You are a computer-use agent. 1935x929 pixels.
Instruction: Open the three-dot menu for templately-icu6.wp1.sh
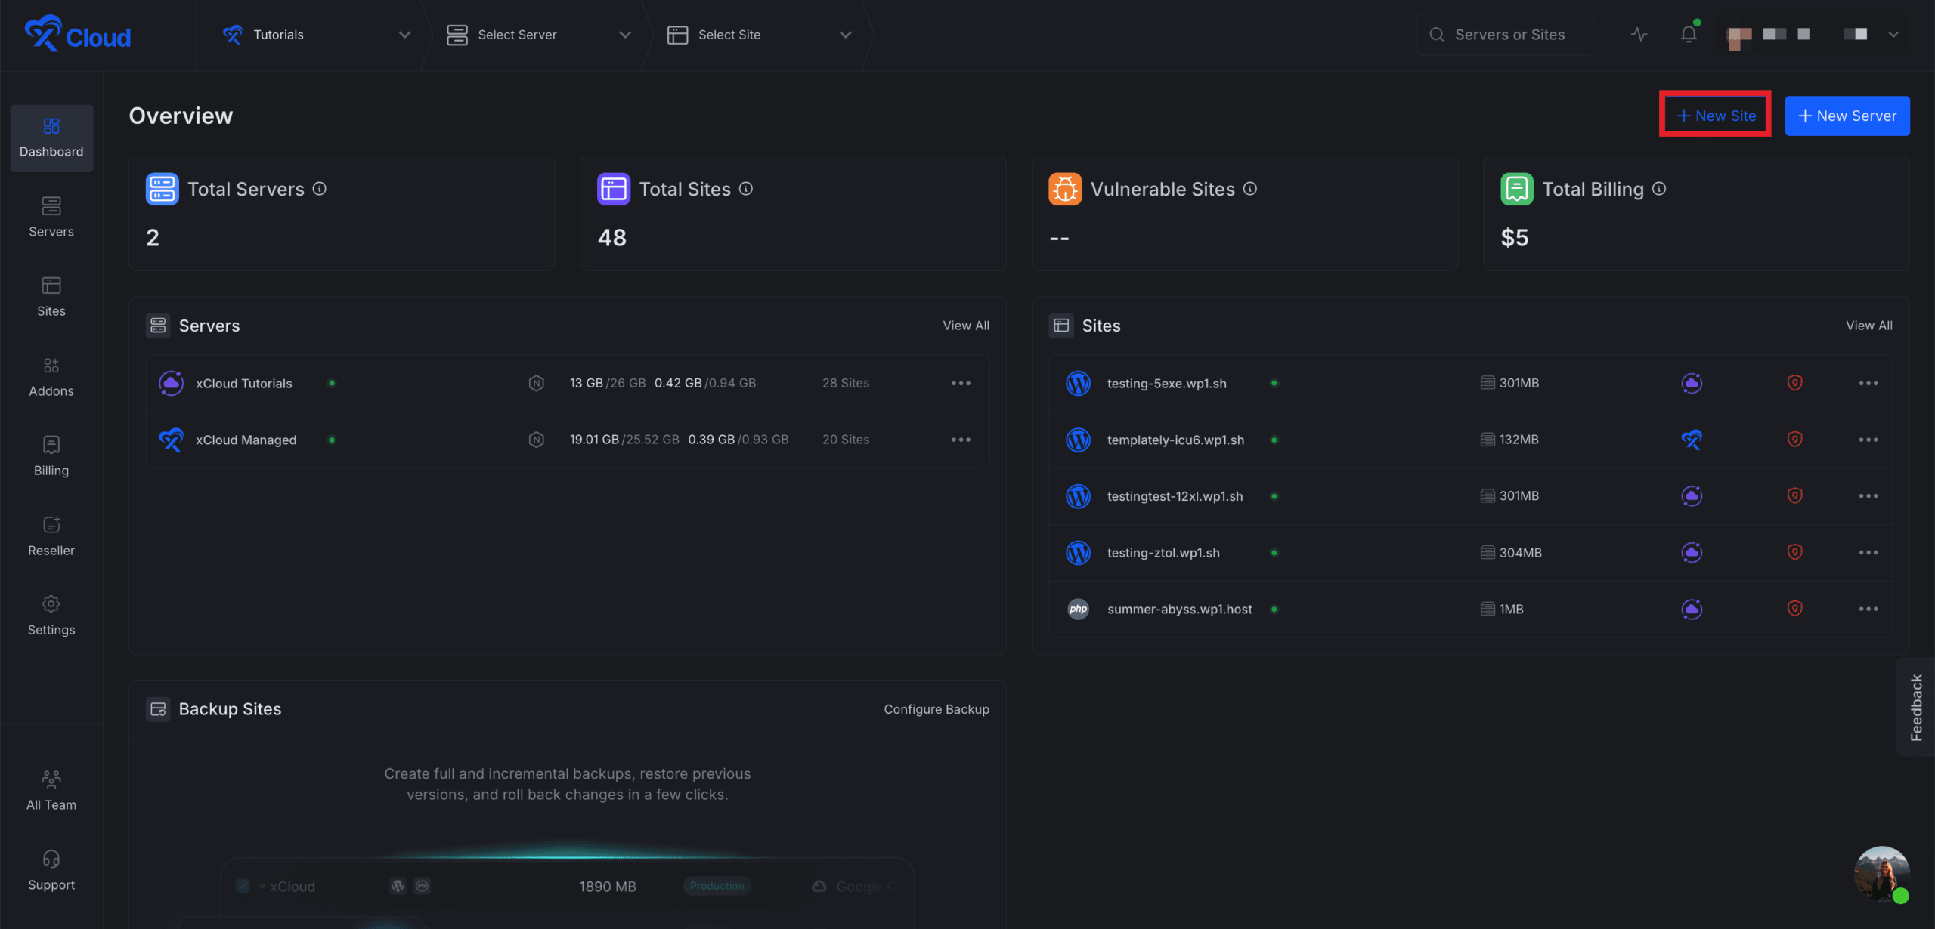click(x=1870, y=439)
